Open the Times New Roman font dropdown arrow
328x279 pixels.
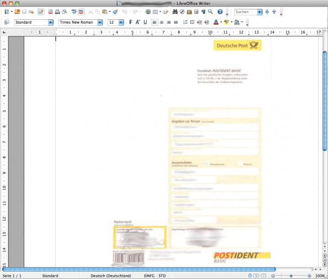click(100, 23)
